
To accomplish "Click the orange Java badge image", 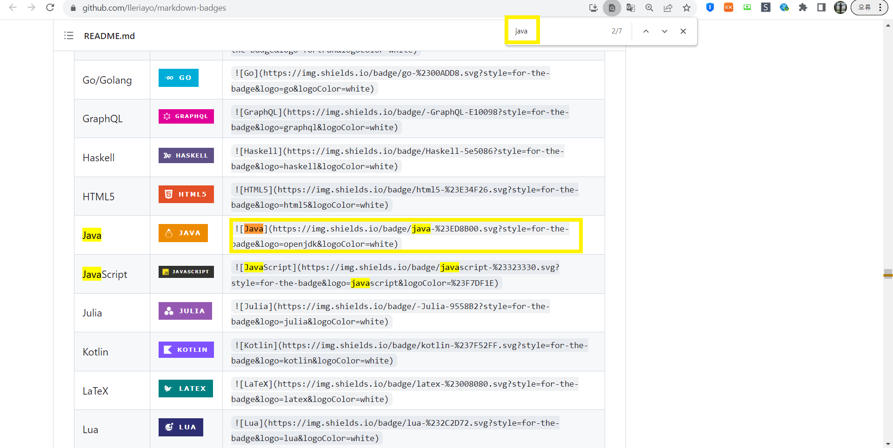I will point(183,233).
